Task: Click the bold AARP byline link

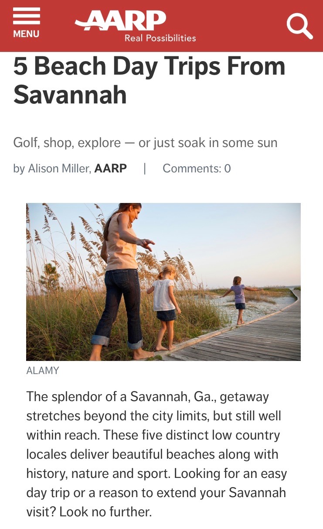Action: tap(110, 168)
